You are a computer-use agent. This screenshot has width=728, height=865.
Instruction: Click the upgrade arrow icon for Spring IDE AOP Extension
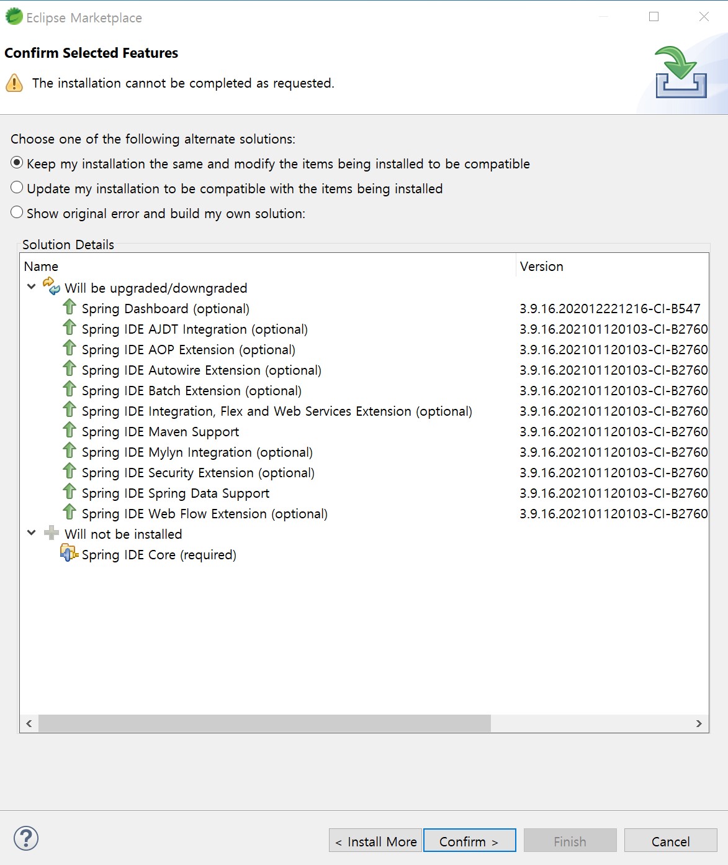coord(70,348)
